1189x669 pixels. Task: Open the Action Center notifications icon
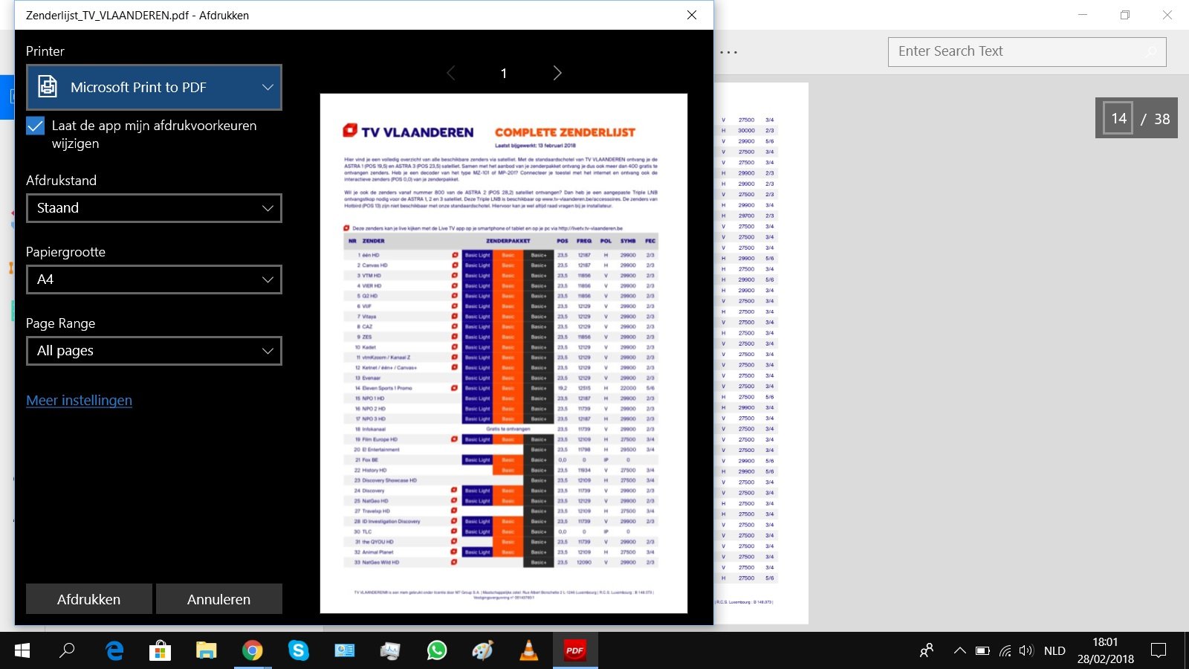[x=1158, y=651]
